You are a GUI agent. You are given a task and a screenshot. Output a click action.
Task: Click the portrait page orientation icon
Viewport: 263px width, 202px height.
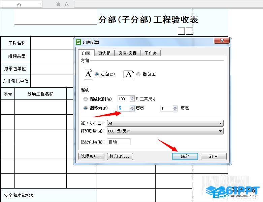click(x=88, y=74)
